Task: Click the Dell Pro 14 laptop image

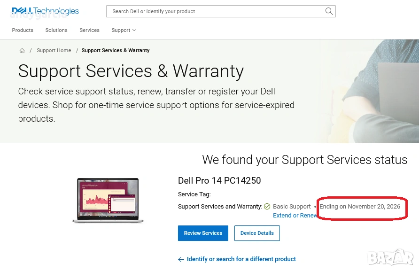Action: point(108,201)
